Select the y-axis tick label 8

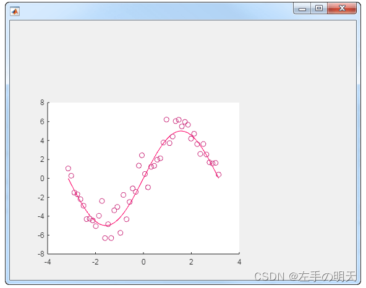point(42,102)
